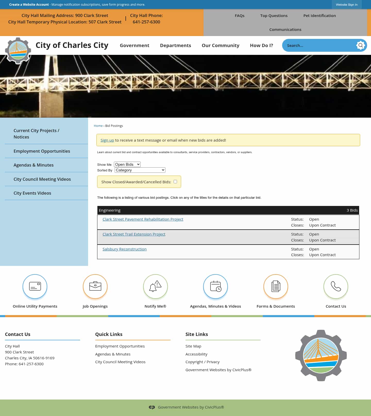Open Government Websites by CivicPlus site link
The width and height of the screenshot is (371, 416).
coord(218,370)
